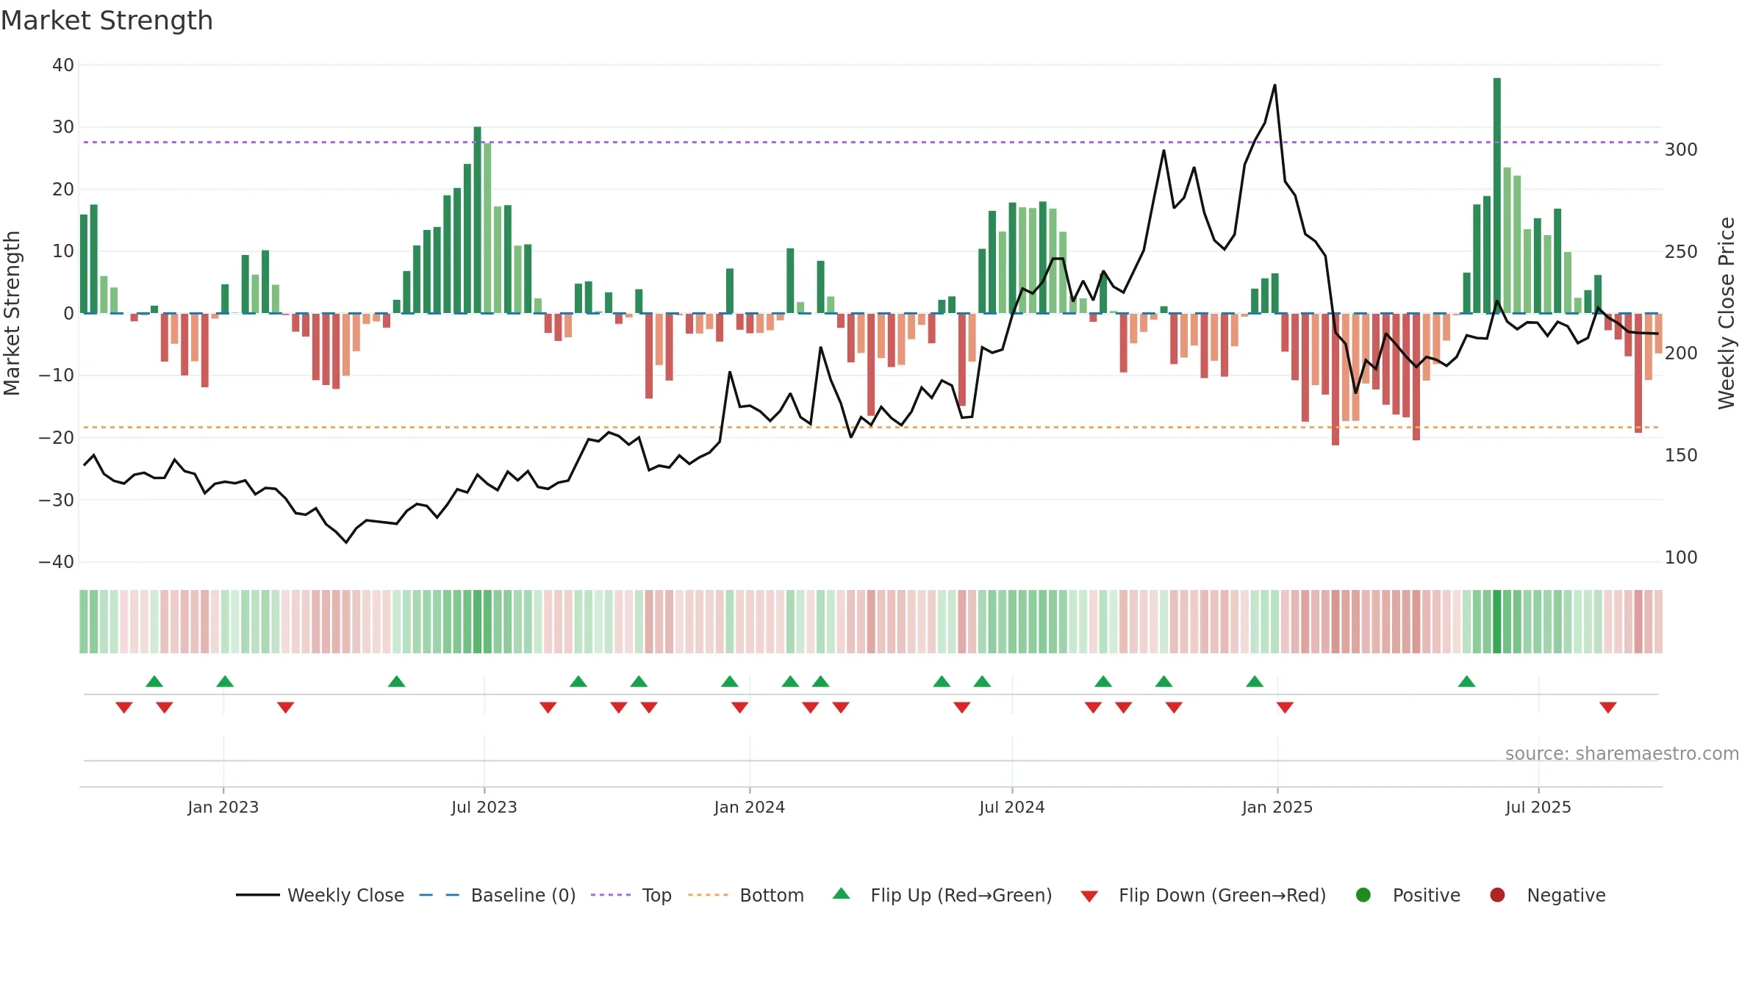Click the Positive legend label
The width and height of the screenshot is (1764, 992).
[1427, 895]
